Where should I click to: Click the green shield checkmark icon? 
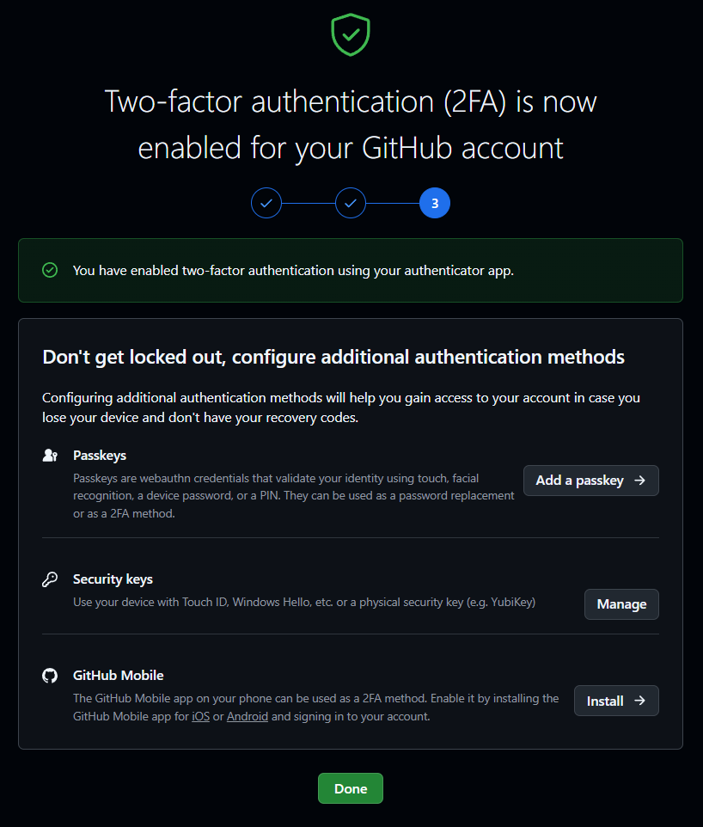pyautogui.click(x=351, y=34)
